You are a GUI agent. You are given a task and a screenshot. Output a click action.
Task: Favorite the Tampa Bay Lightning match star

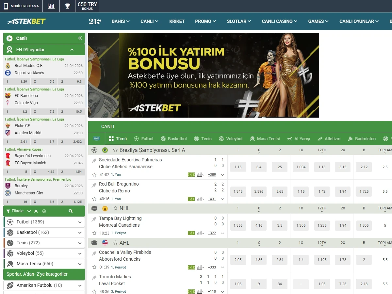click(x=94, y=233)
